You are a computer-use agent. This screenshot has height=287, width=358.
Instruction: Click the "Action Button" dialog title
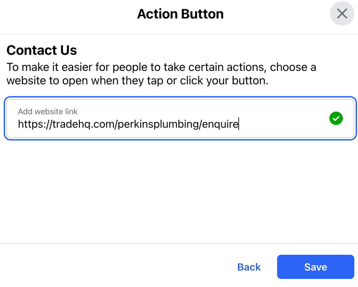coord(180,14)
